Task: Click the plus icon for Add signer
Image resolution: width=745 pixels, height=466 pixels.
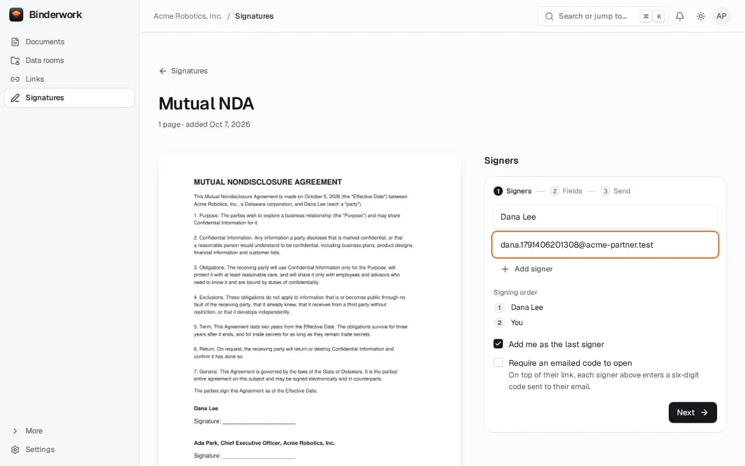Action: coord(505,269)
